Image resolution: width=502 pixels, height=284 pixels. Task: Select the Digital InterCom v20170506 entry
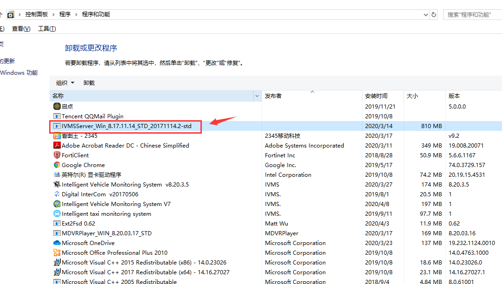click(x=100, y=194)
